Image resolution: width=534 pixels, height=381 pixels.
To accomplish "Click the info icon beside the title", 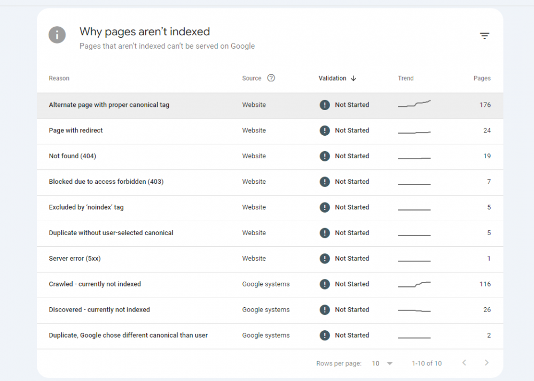I will click(57, 35).
